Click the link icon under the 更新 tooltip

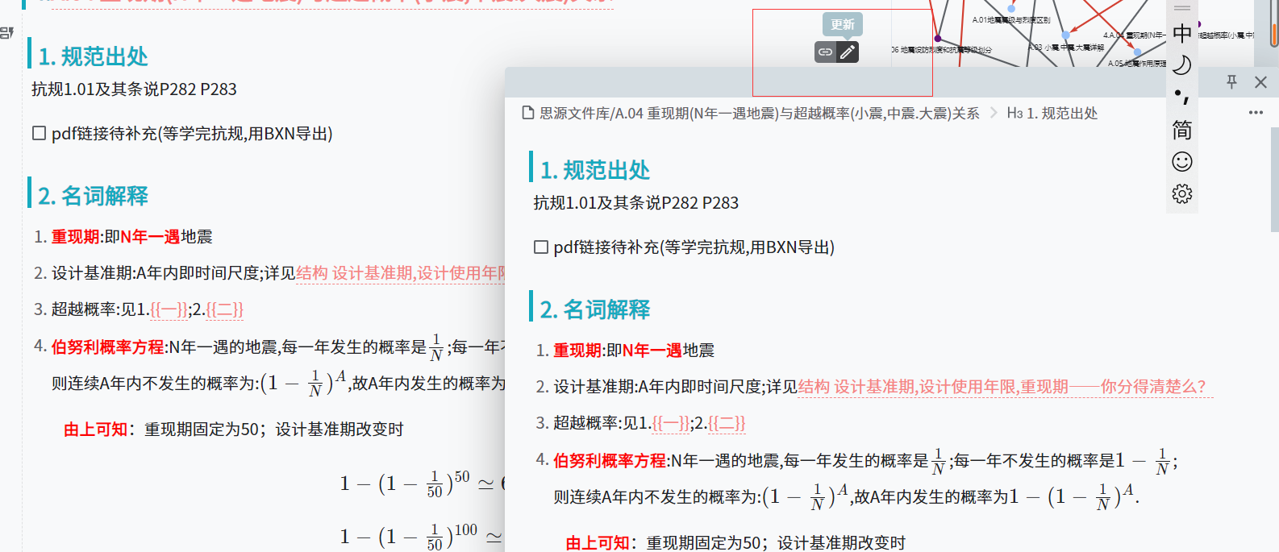pos(825,52)
